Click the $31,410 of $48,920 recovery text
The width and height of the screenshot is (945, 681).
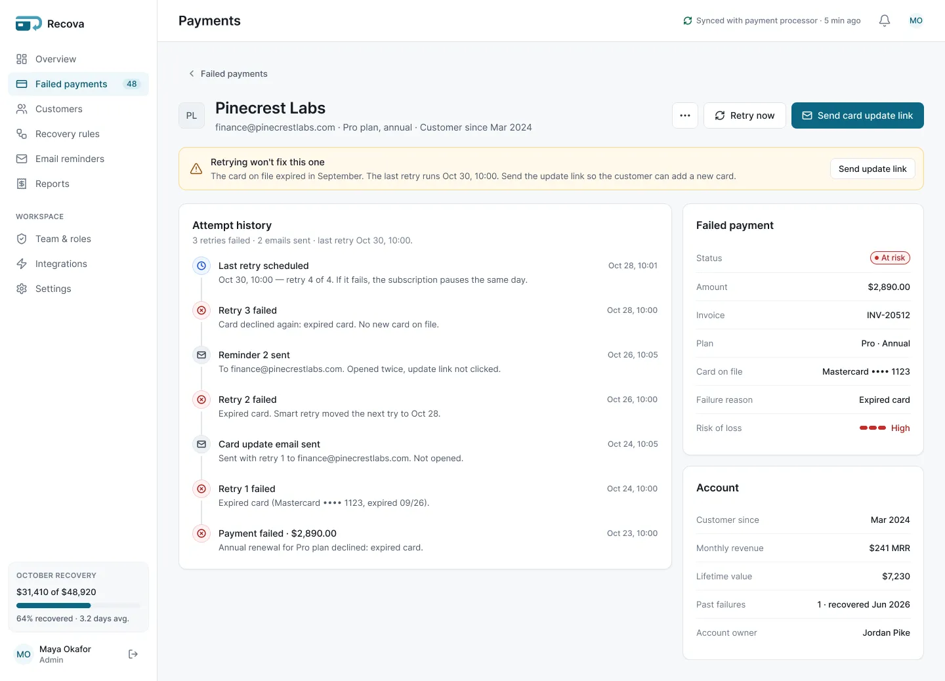[56, 592]
